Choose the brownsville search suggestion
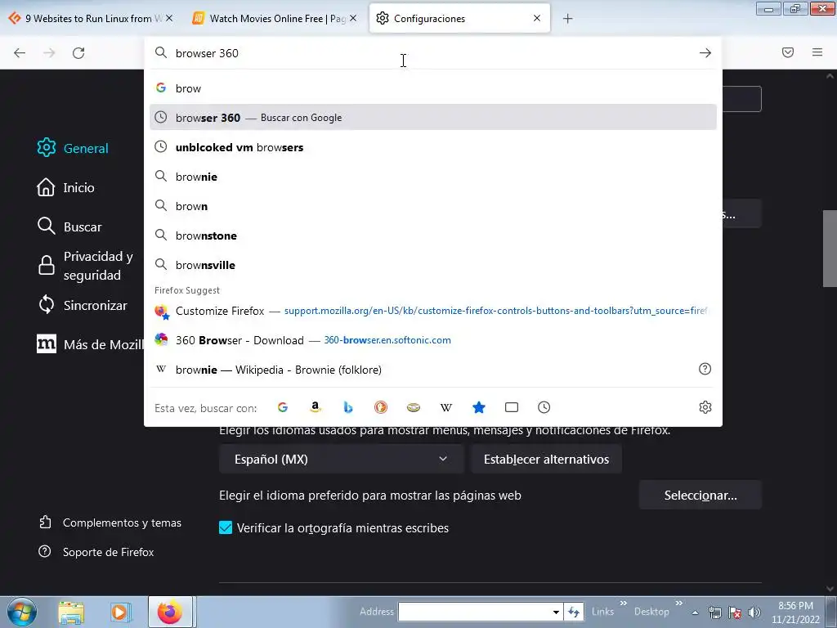Image resolution: width=837 pixels, height=628 pixels. click(433, 264)
